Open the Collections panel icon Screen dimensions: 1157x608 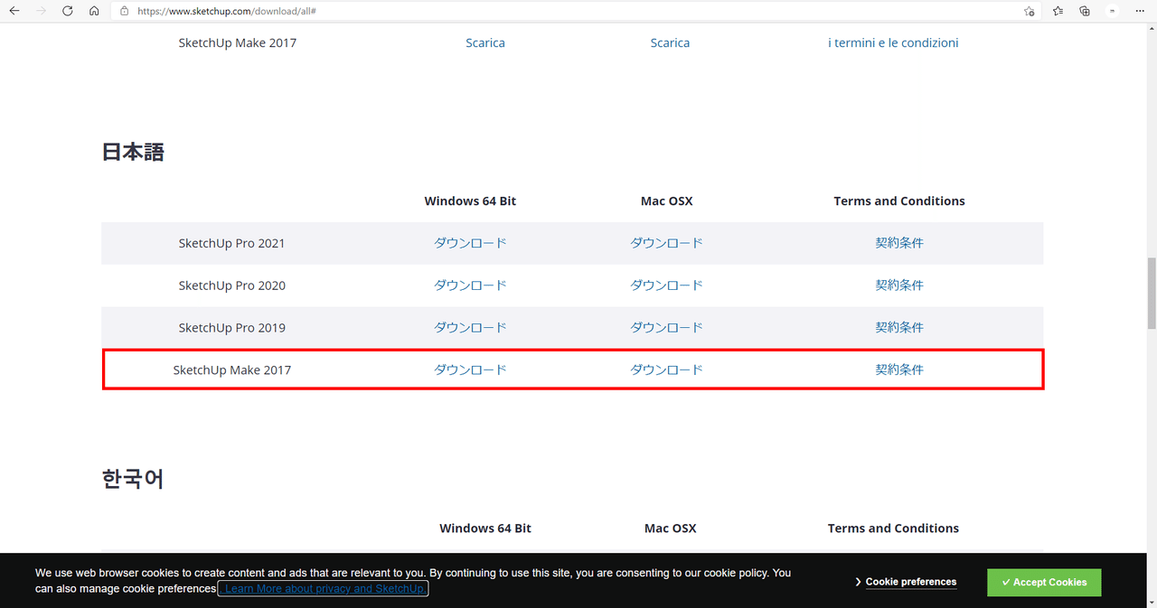click(x=1084, y=11)
